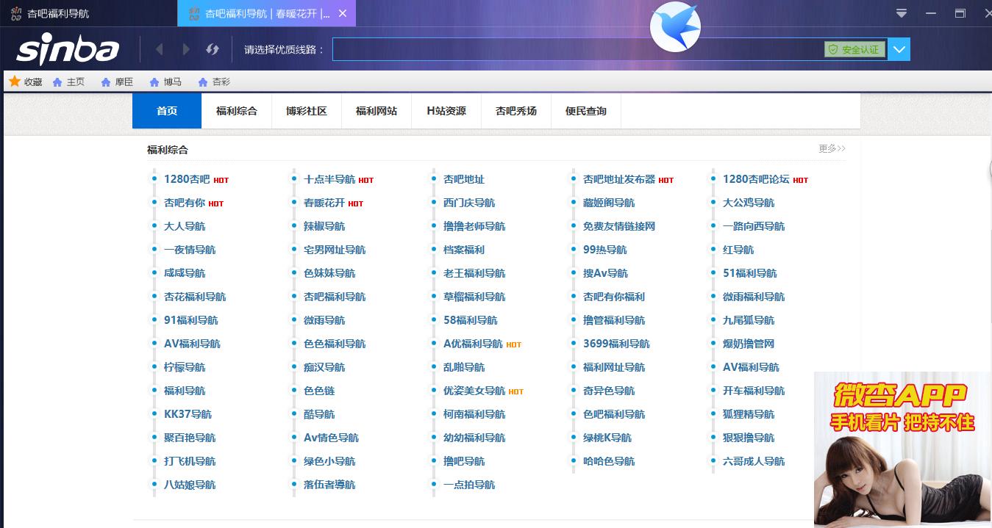This screenshot has height=528, width=992.
Task: Click the sinba browser logo
Action: [68, 49]
